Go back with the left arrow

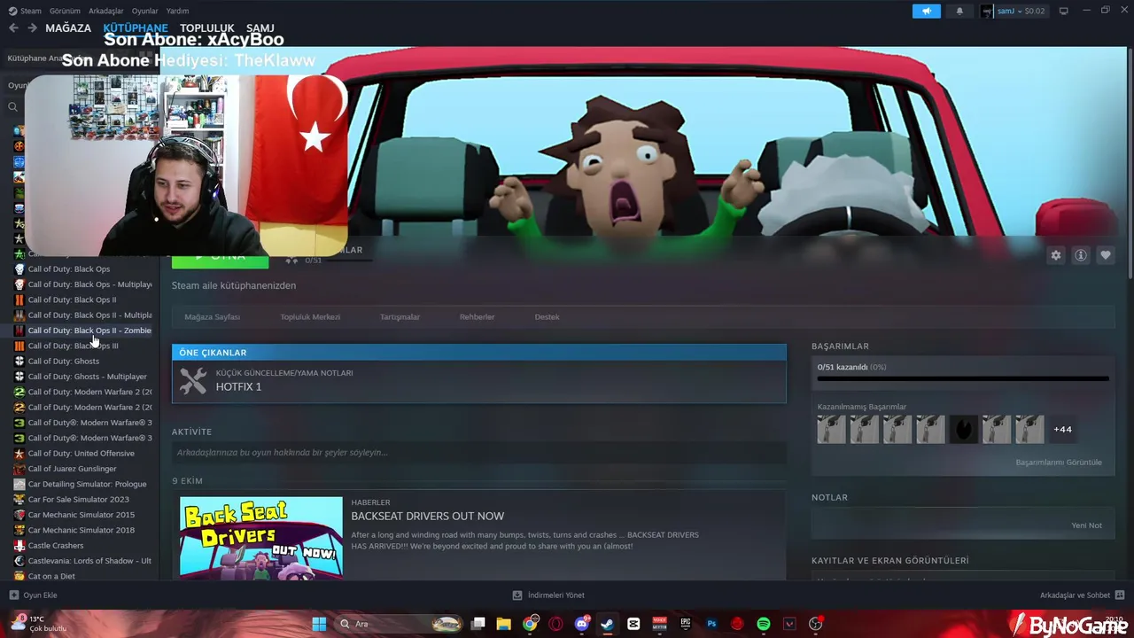click(x=13, y=27)
